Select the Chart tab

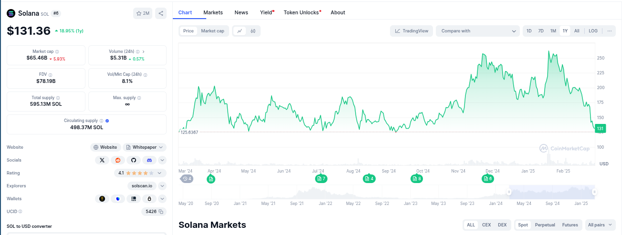point(185,12)
